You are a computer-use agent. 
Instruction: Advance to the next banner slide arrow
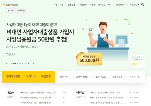33,63
